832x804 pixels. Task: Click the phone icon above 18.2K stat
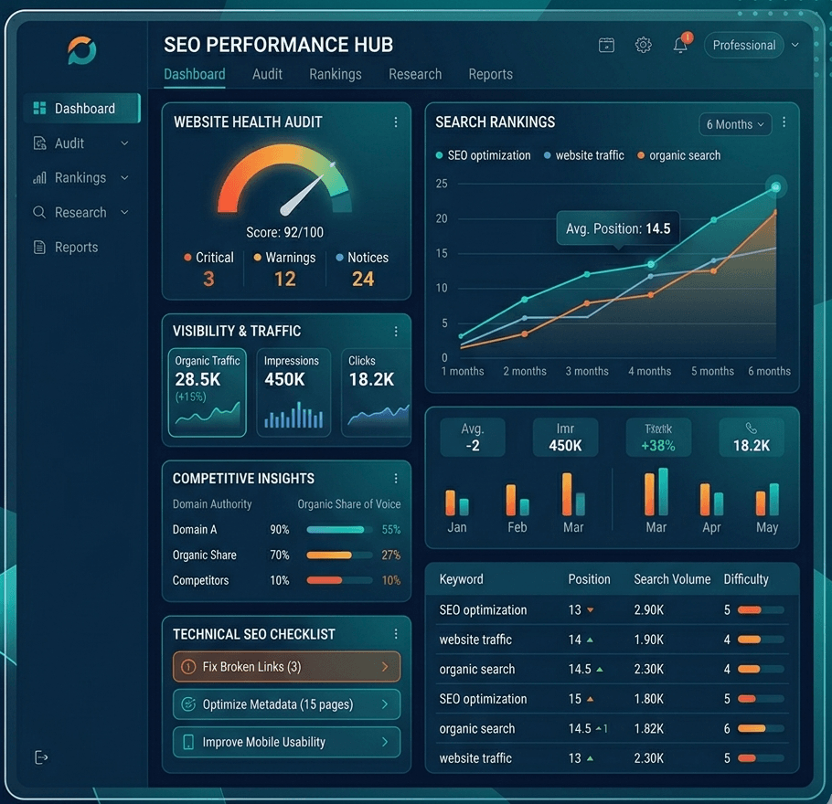pyautogui.click(x=751, y=428)
